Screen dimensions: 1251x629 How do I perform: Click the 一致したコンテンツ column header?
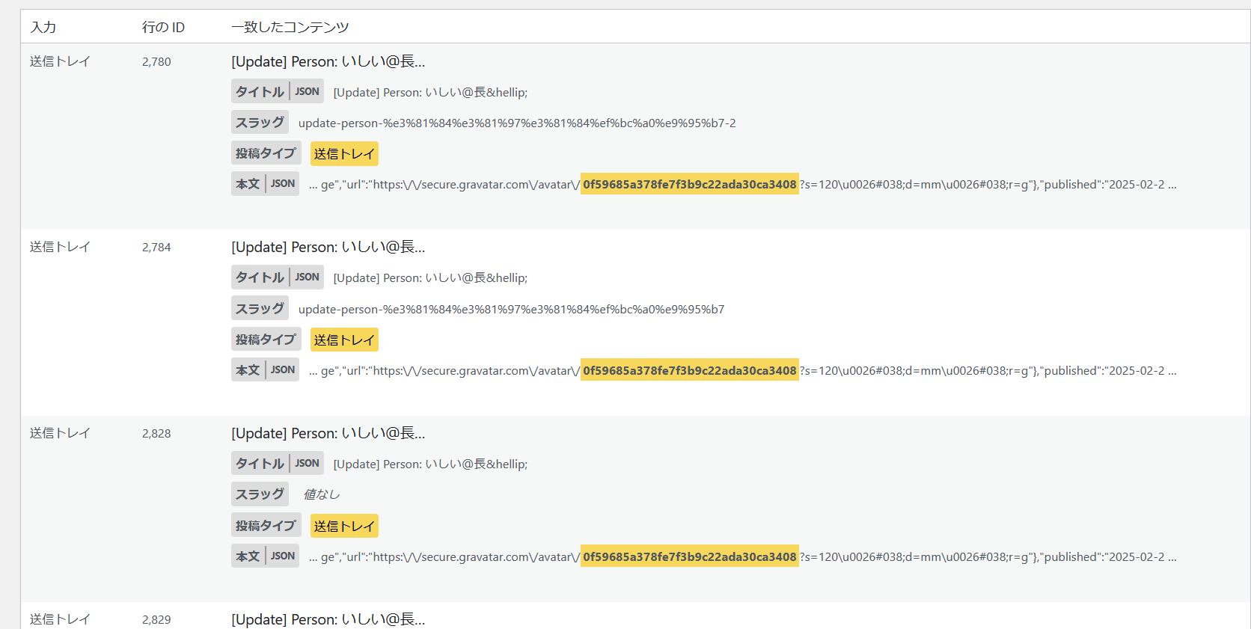[x=290, y=27]
